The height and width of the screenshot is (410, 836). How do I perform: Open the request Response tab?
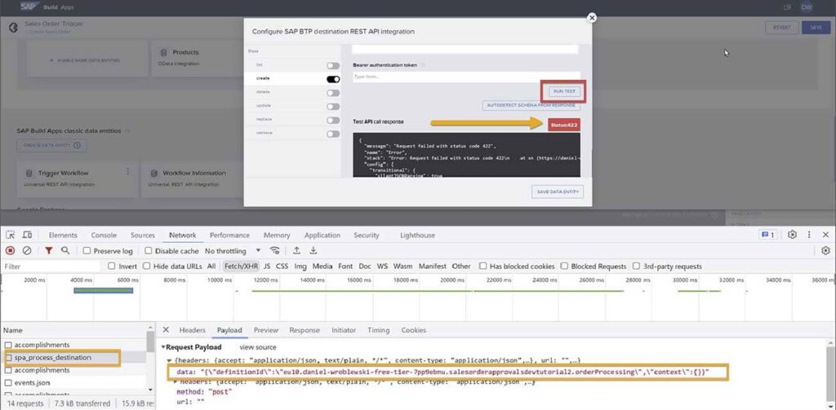(x=305, y=330)
